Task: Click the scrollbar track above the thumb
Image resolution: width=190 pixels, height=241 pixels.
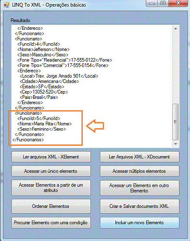Action: coord(176,67)
